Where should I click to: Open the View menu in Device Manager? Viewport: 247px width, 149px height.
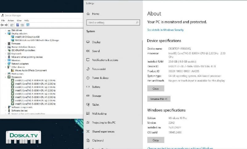pos(19,20)
